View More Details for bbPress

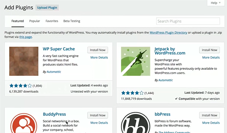click(211, 123)
